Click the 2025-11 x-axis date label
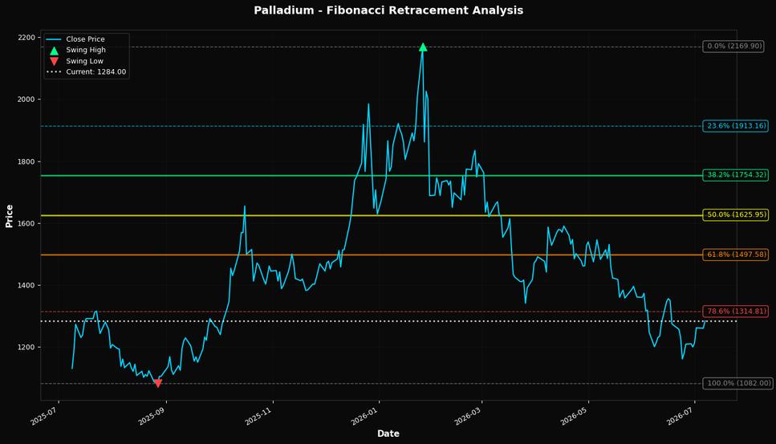The width and height of the screenshot is (776, 444). 259,415
